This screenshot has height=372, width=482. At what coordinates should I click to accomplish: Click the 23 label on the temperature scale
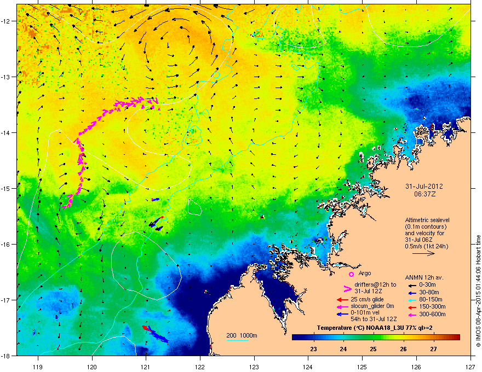[x=313, y=349]
